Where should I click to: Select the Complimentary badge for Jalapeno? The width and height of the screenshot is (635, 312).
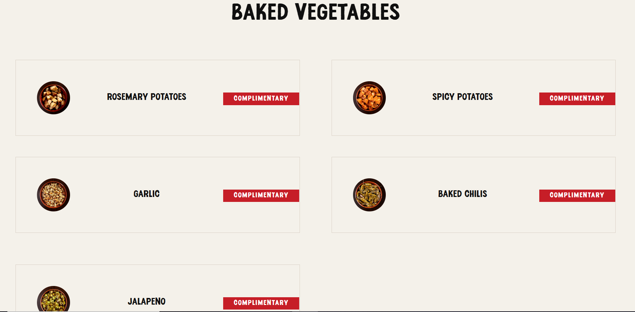pyautogui.click(x=261, y=303)
